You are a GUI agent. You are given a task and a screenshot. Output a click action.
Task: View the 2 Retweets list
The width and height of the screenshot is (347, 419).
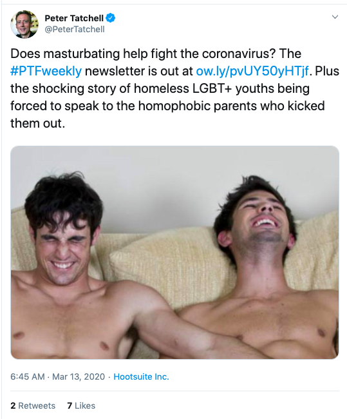pos(33,405)
